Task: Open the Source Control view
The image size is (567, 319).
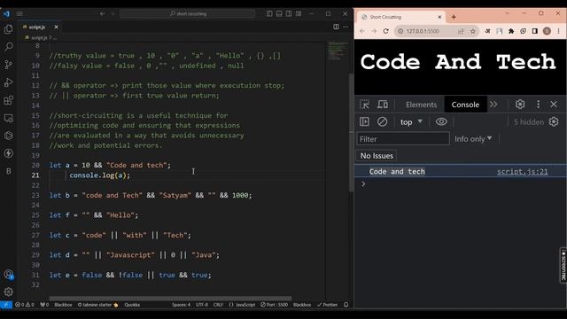Action: (8, 65)
